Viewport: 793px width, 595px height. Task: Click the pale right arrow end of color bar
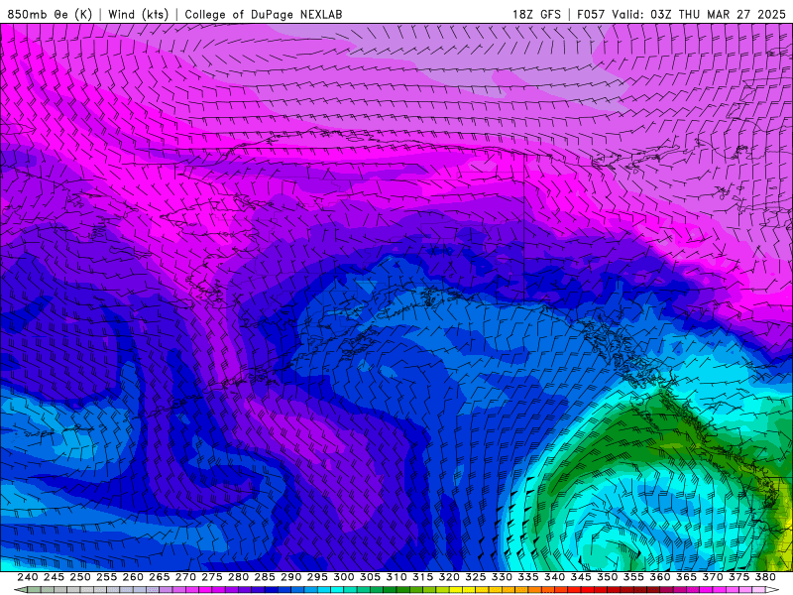pos(772,590)
